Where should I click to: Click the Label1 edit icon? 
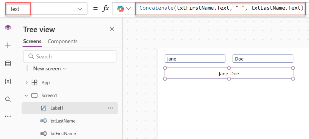(x=43, y=108)
